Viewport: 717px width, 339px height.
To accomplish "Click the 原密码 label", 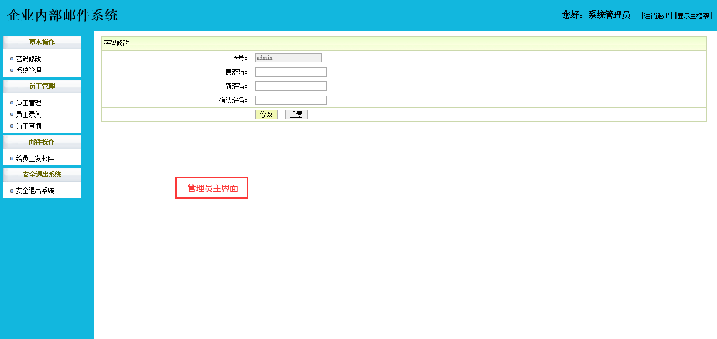I will 236,72.
